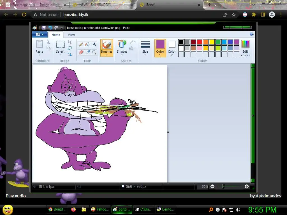Click the volume speaker tray icon
This screenshot has height=215, width=287.
click(x=238, y=210)
